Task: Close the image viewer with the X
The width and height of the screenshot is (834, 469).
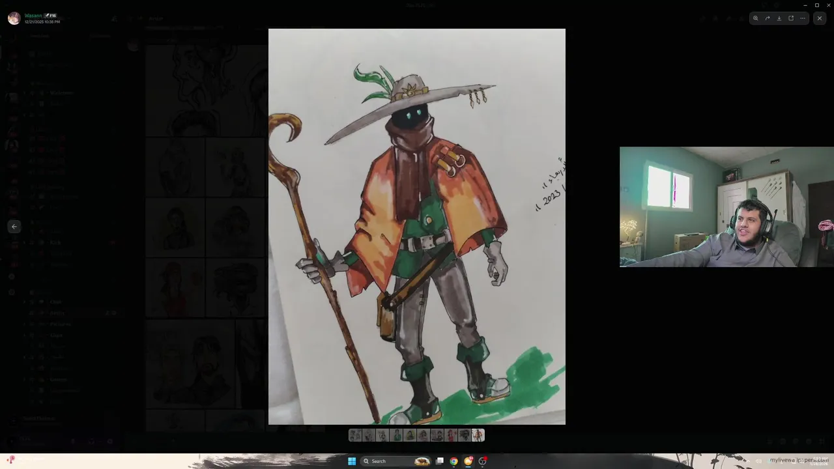Action: (820, 18)
